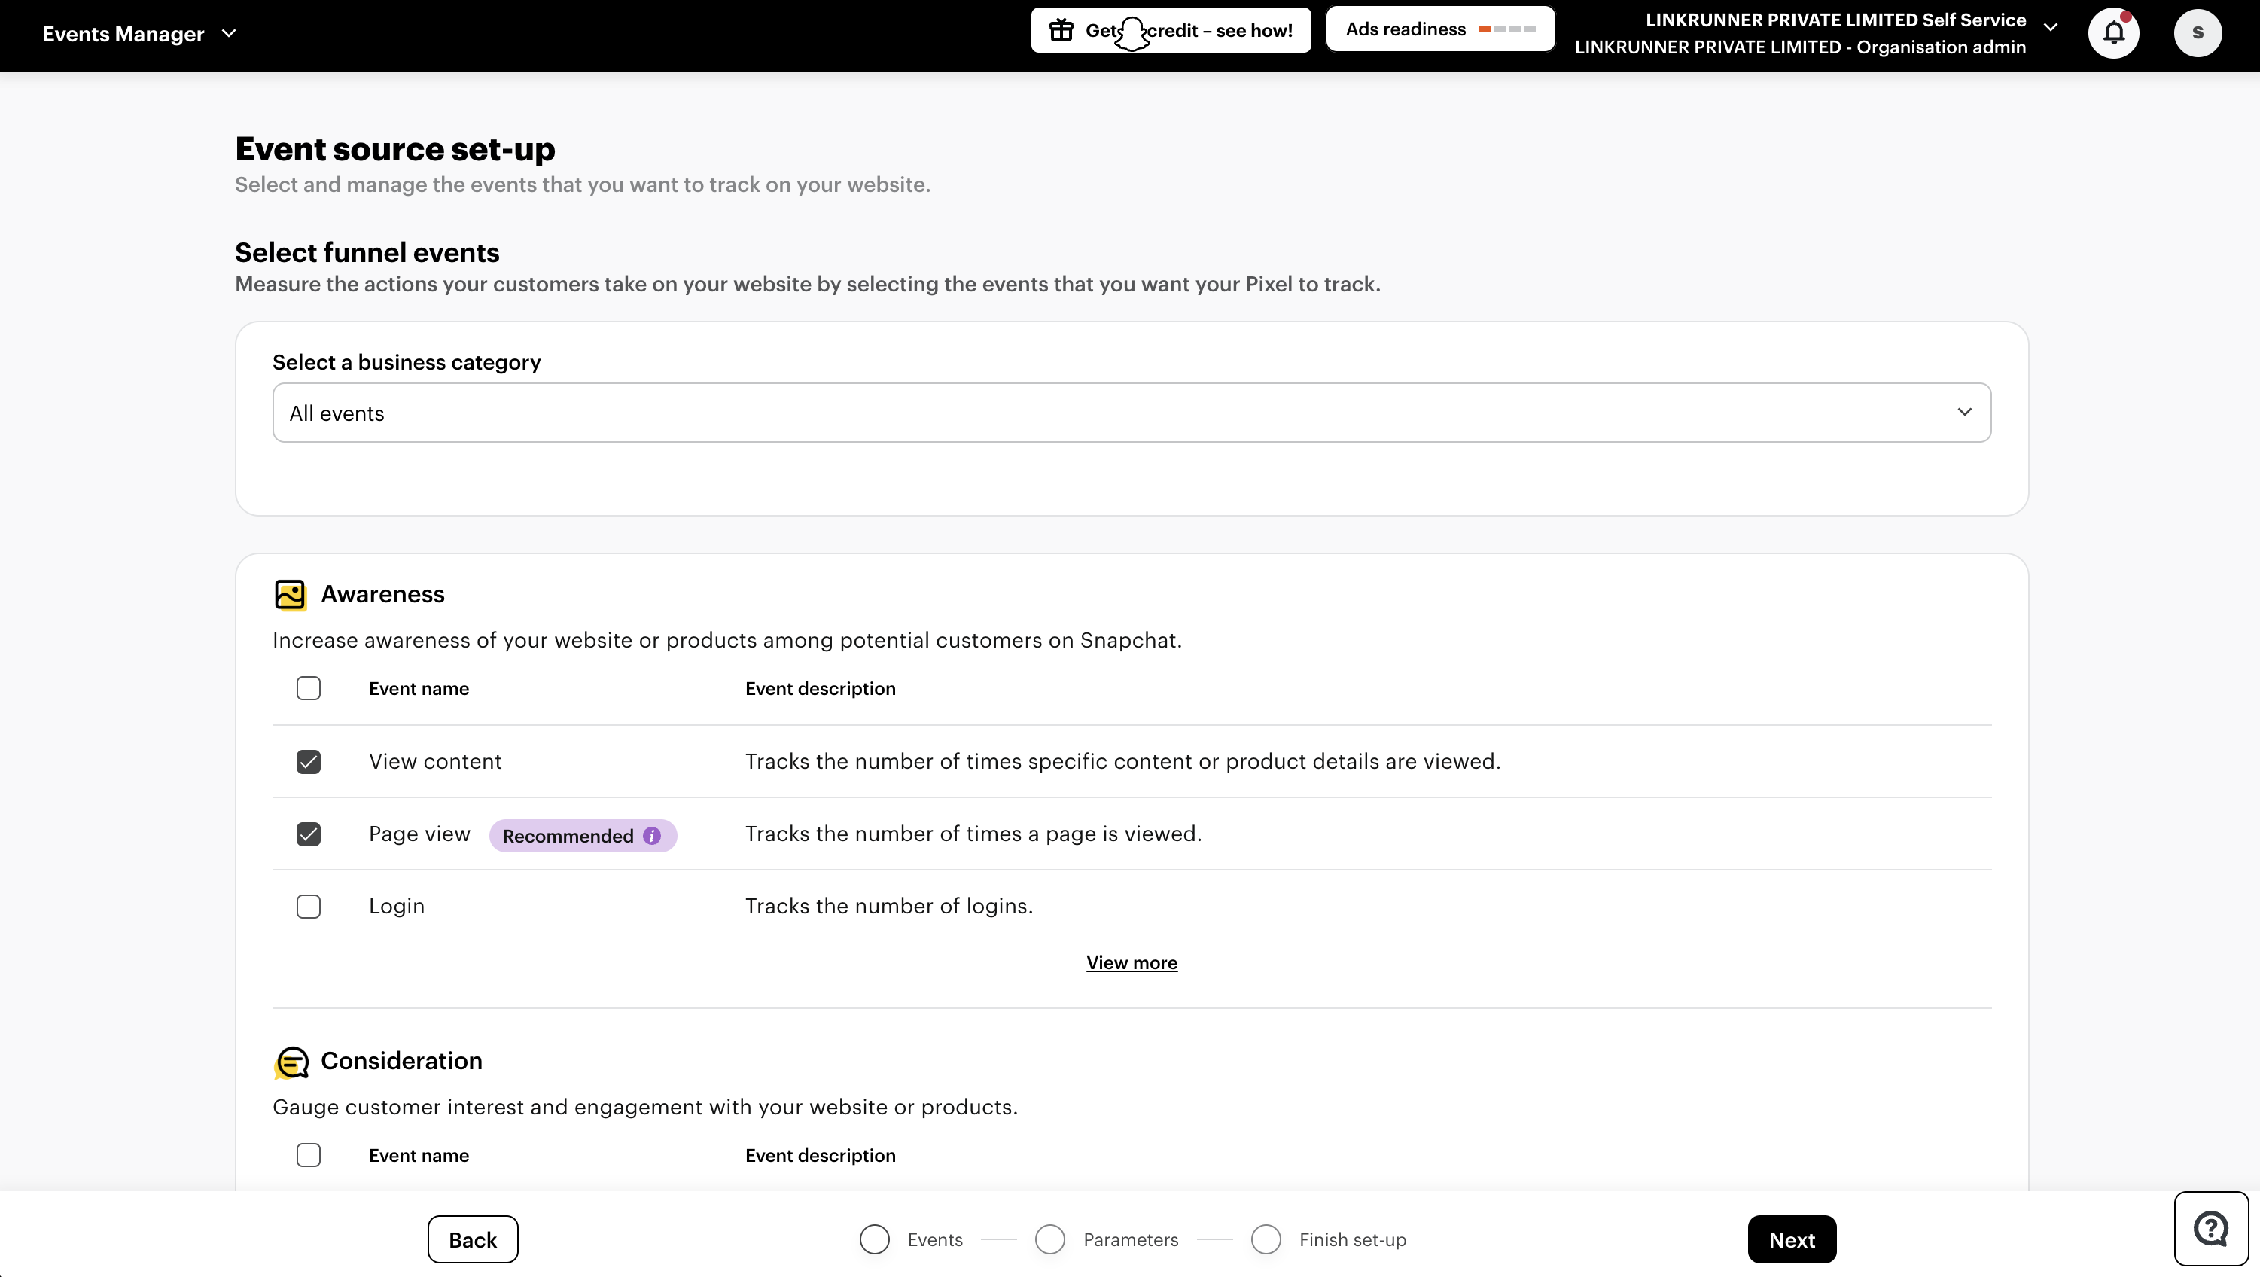Open the help widget in the corner
This screenshot has height=1277, width=2260.
[2211, 1228]
